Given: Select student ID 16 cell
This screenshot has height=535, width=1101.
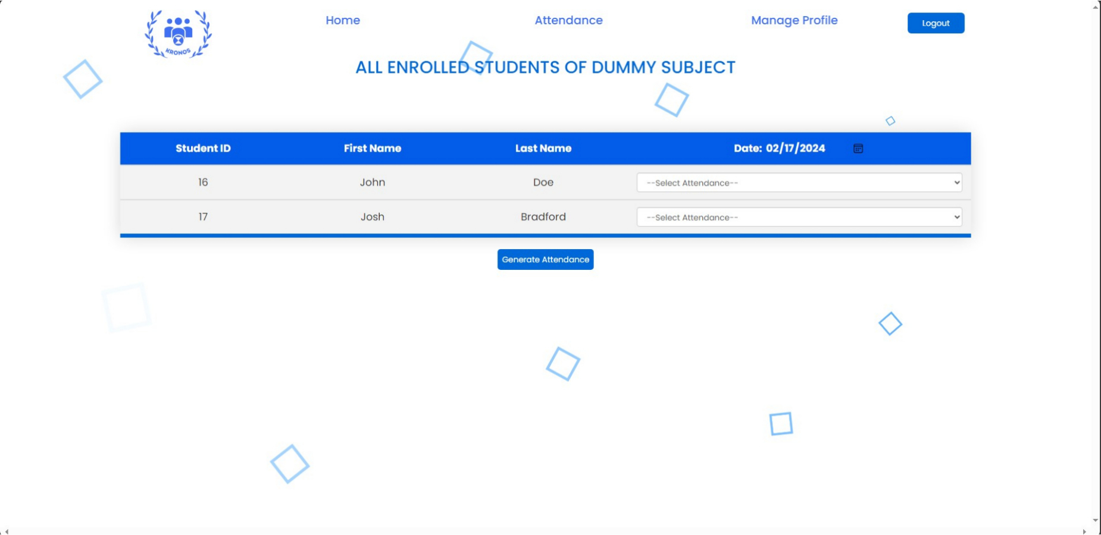Looking at the screenshot, I should pyautogui.click(x=203, y=182).
